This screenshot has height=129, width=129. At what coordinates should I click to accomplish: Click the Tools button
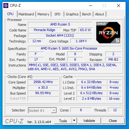coord(63,121)
